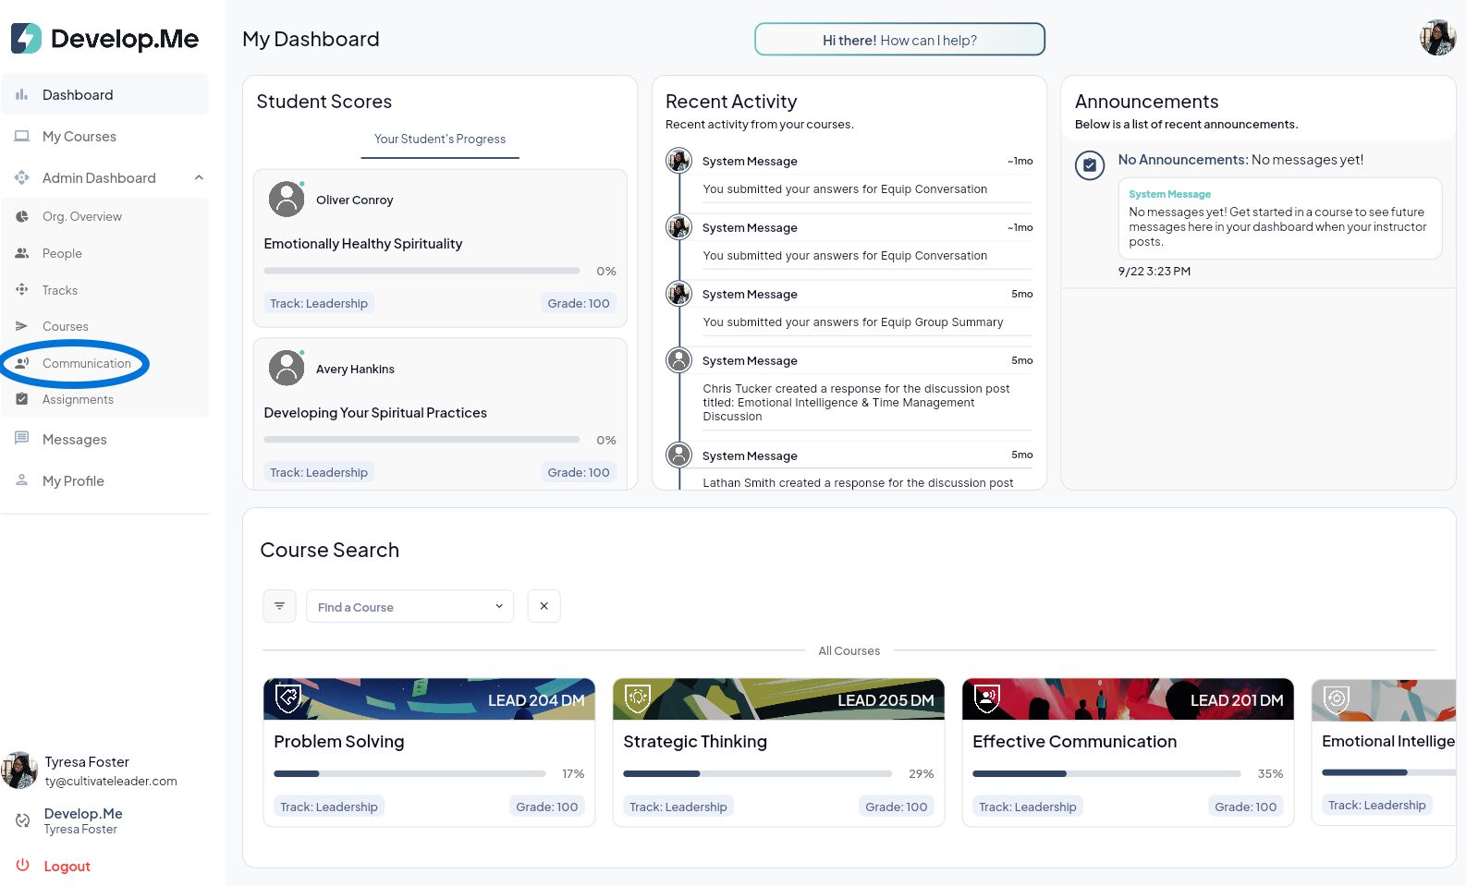Open the Course Search filter icon

click(x=279, y=606)
